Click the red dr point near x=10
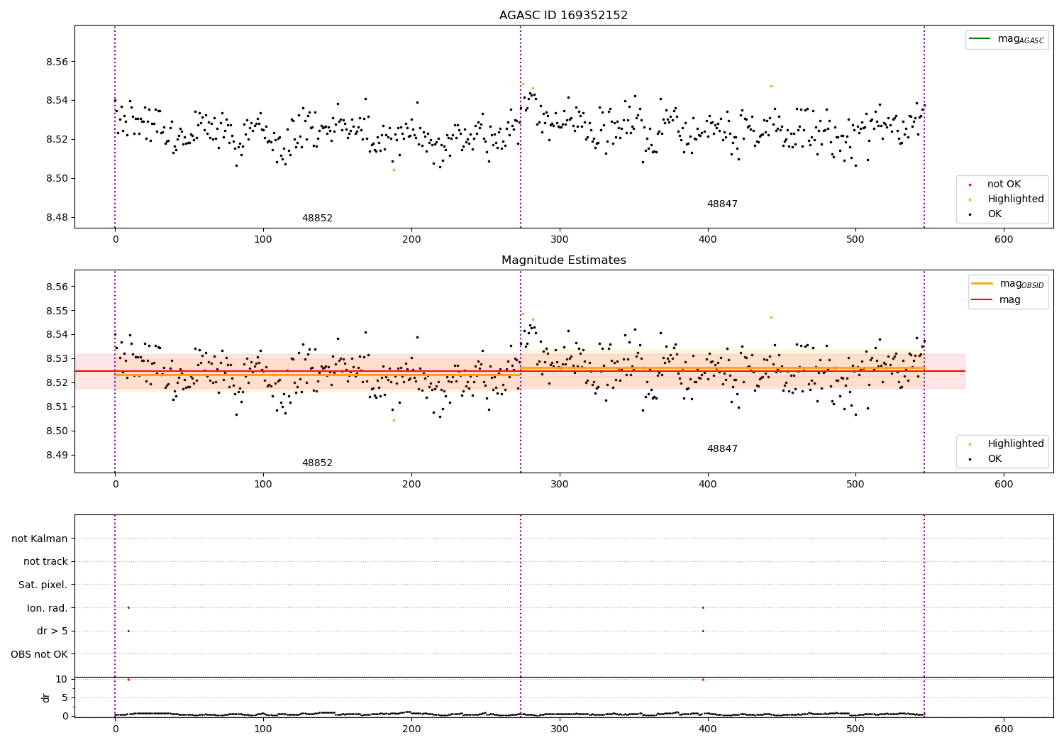This screenshot has width=1064, height=745. tap(128, 680)
